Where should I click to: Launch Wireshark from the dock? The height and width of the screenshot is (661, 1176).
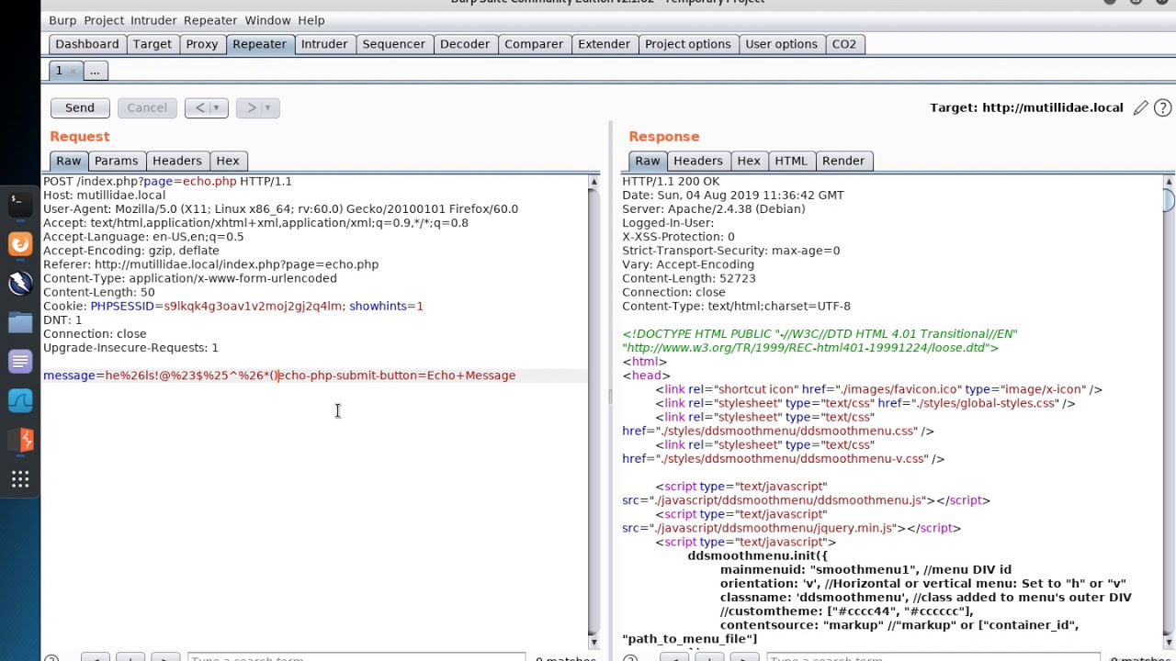pyautogui.click(x=20, y=400)
